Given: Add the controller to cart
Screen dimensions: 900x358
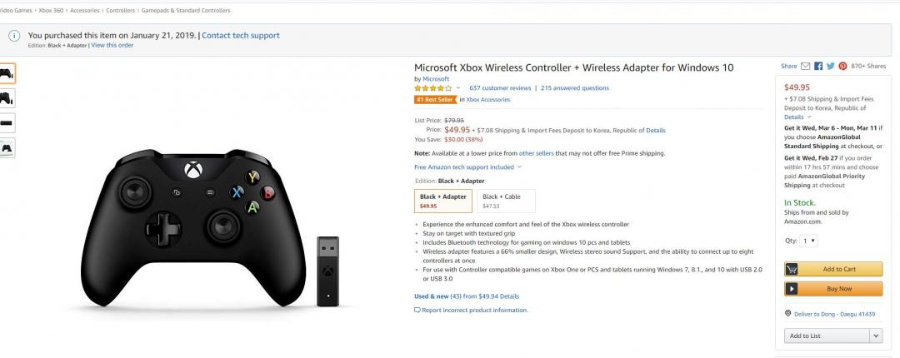Looking at the screenshot, I should pyautogui.click(x=833, y=269).
